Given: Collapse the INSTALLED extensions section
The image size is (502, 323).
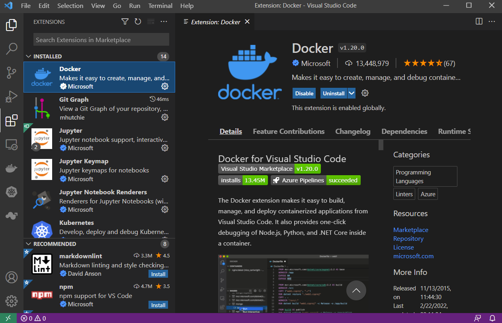Looking at the screenshot, I should coord(28,56).
